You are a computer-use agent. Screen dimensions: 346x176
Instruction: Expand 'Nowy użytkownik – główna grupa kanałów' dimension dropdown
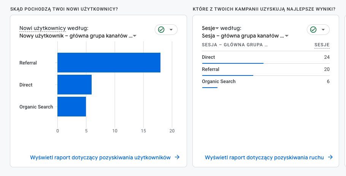click(78, 36)
